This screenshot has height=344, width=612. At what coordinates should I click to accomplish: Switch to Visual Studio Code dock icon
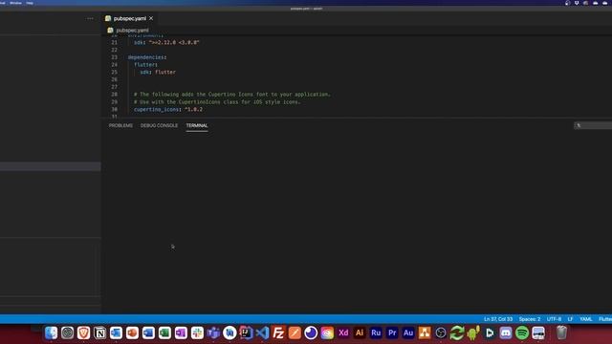(x=262, y=333)
